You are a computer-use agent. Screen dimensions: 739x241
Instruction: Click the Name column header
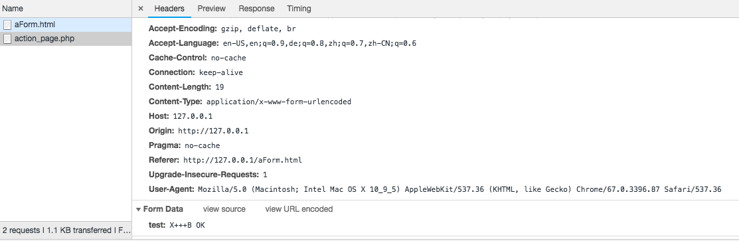pyautogui.click(x=12, y=9)
